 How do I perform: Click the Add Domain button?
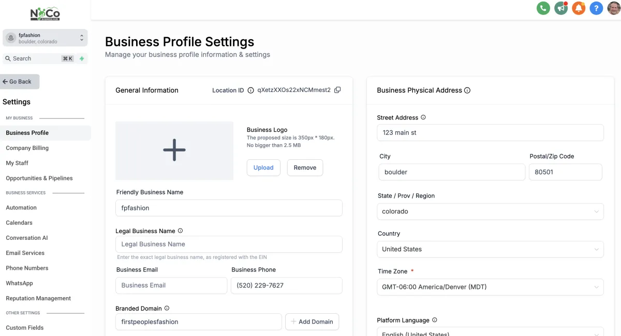[x=312, y=322]
